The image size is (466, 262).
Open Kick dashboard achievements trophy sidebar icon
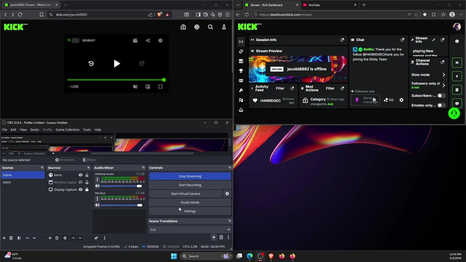point(241,71)
